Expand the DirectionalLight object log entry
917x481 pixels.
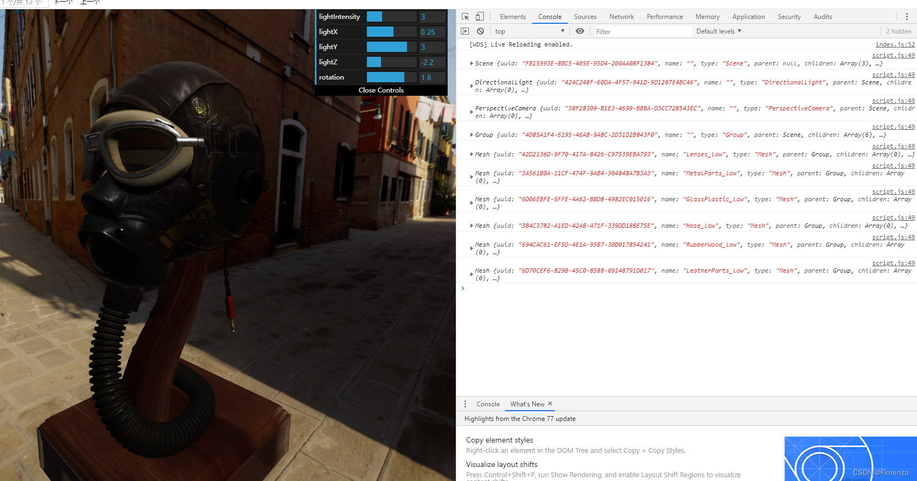472,86
